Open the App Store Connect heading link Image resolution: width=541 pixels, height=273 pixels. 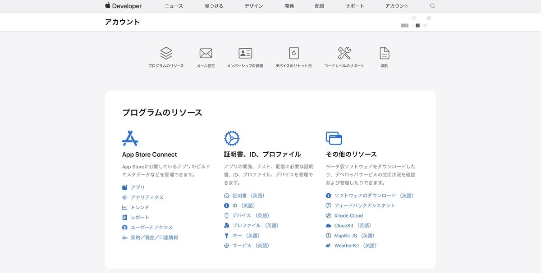point(150,155)
